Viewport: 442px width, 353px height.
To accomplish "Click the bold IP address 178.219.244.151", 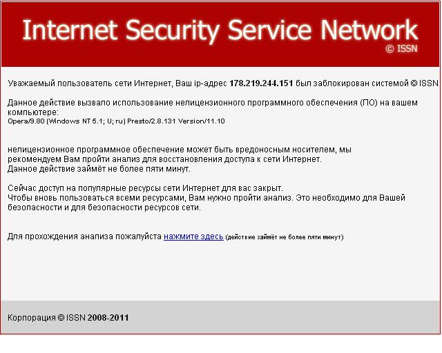I will pos(261,83).
